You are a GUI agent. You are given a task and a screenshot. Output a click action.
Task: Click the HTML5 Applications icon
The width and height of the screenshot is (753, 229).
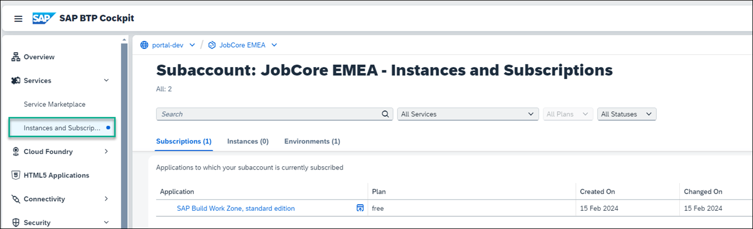16,175
